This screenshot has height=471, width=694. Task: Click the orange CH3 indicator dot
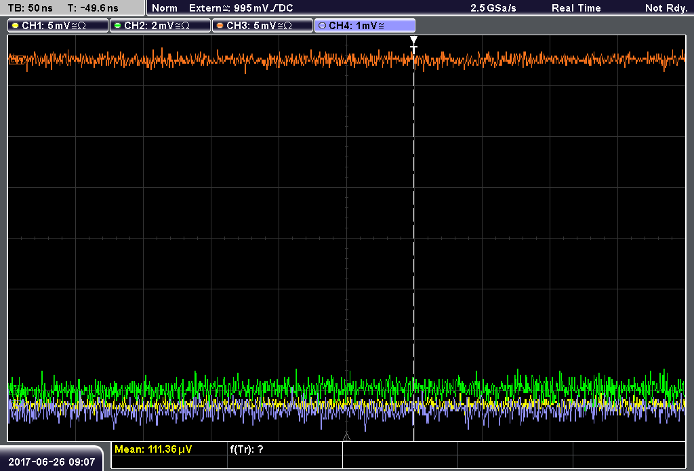(220, 26)
